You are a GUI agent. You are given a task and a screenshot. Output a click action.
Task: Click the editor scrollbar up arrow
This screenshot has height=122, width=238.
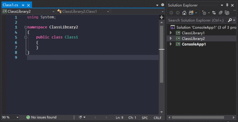pyautogui.click(x=162, y=22)
